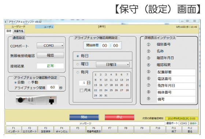205x139 pixels.
Task: Pick day 28 in the monthly calendar
Action: [127, 90]
